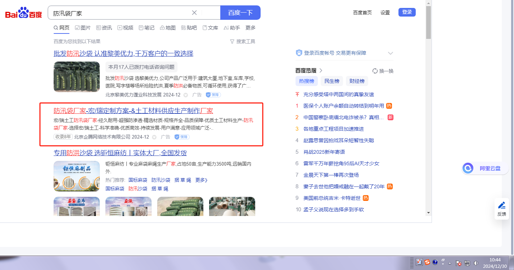Viewport: 514px width, 270px height.
Task: Switch to the 图片 tab
Action: 83,28
